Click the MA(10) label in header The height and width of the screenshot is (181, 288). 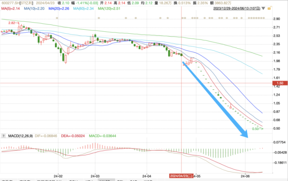(x=35, y=8)
